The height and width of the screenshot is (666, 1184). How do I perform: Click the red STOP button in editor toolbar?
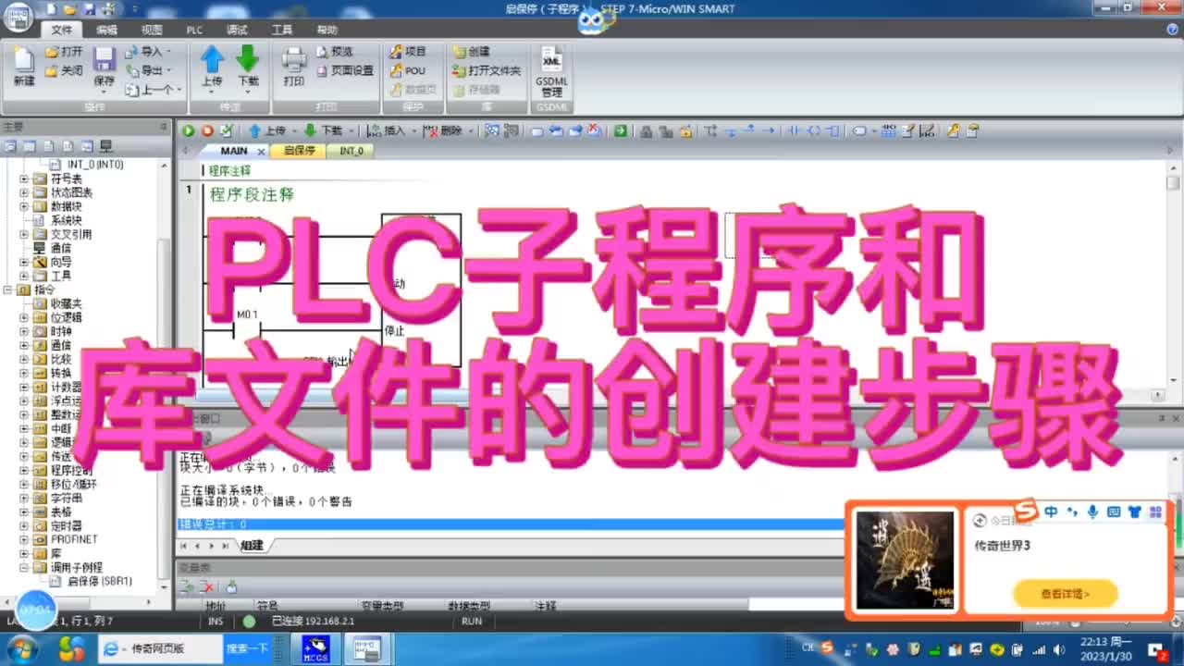click(x=207, y=131)
